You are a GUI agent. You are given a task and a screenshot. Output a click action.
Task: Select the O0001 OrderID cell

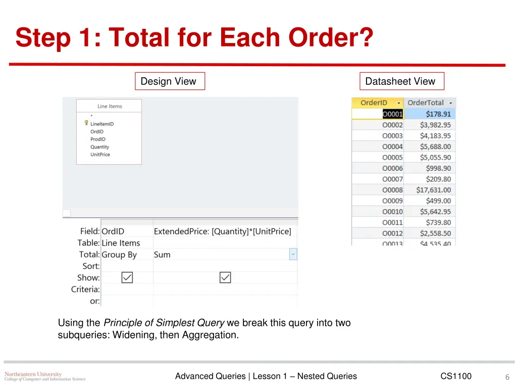point(378,114)
